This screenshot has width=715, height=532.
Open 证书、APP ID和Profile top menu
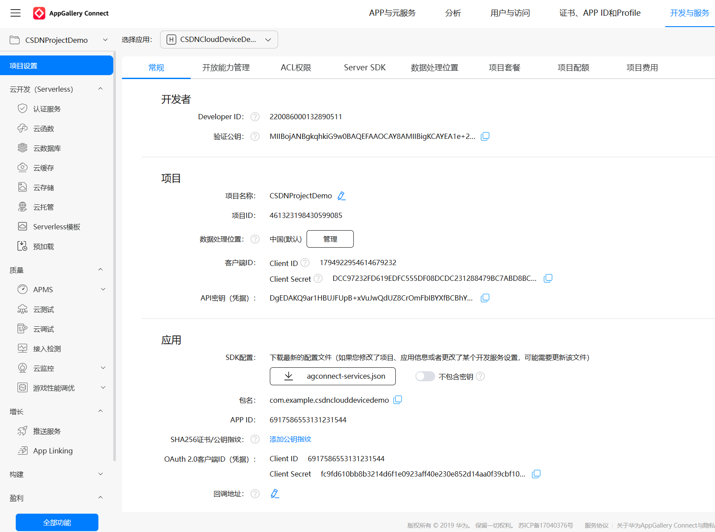tap(600, 13)
